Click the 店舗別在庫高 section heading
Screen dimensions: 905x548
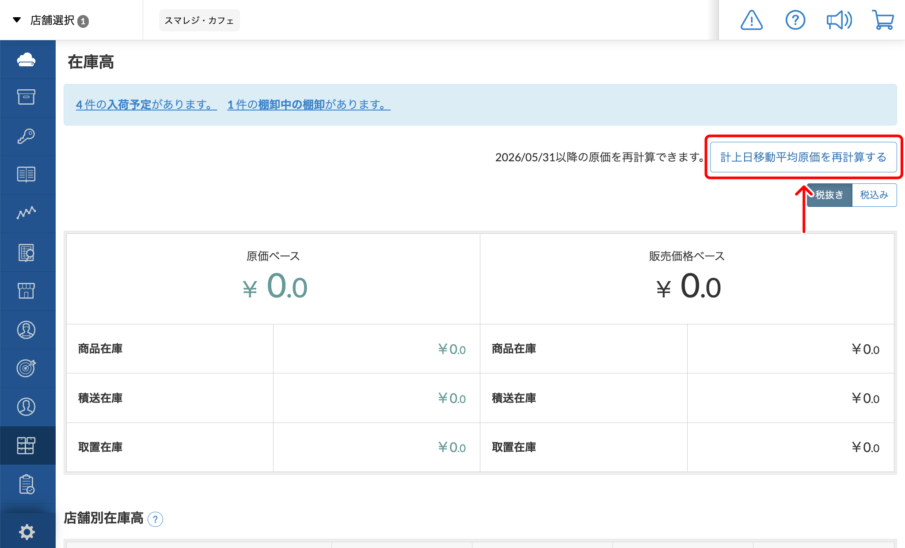(104, 518)
